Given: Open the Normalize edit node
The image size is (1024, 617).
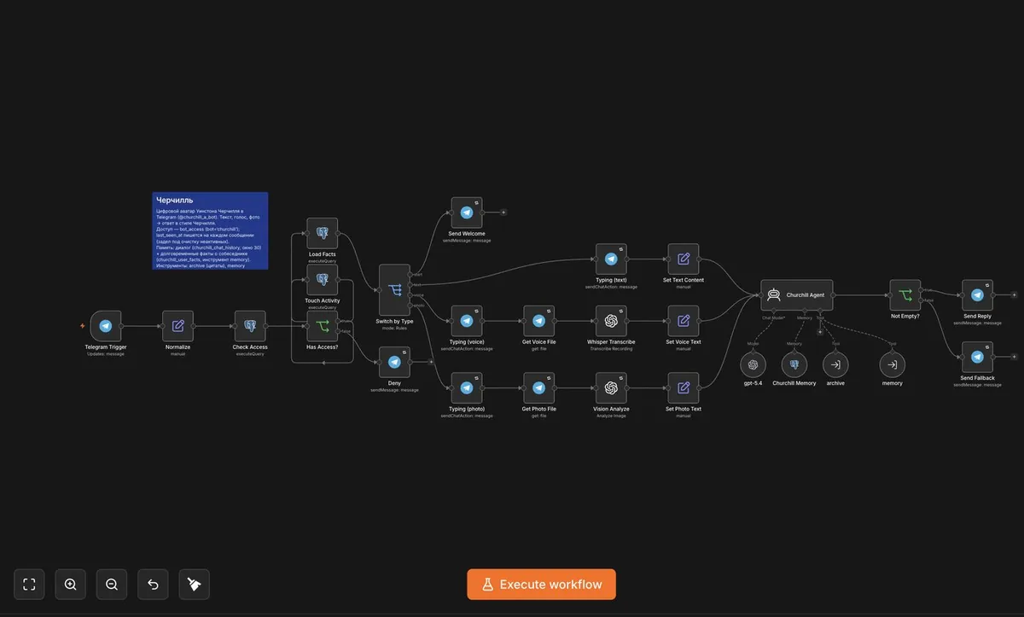Looking at the screenshot, I should (178, 326).
